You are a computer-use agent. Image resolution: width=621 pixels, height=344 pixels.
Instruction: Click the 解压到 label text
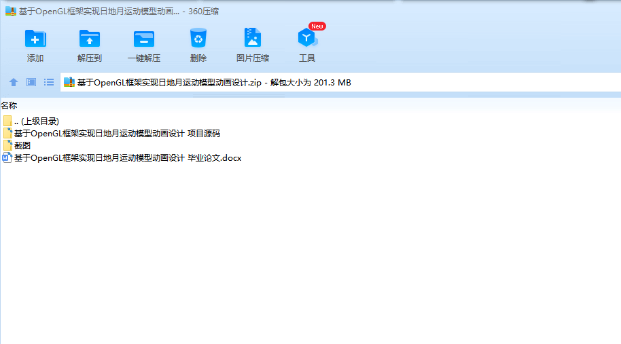[90, 58]
